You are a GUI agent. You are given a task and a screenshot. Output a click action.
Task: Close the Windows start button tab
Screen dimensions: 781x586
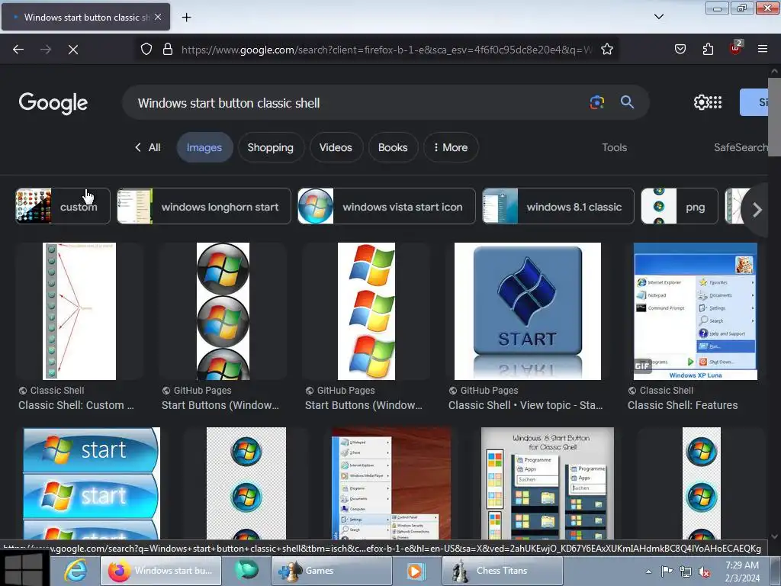(x=157, y=17)
